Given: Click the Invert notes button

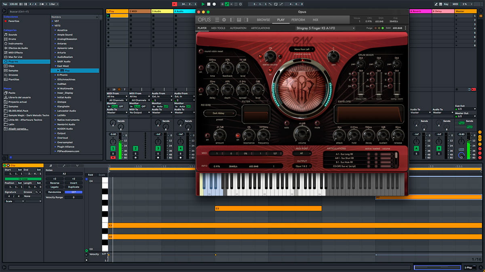Looking at the screenshot, I should click(74, 183).
